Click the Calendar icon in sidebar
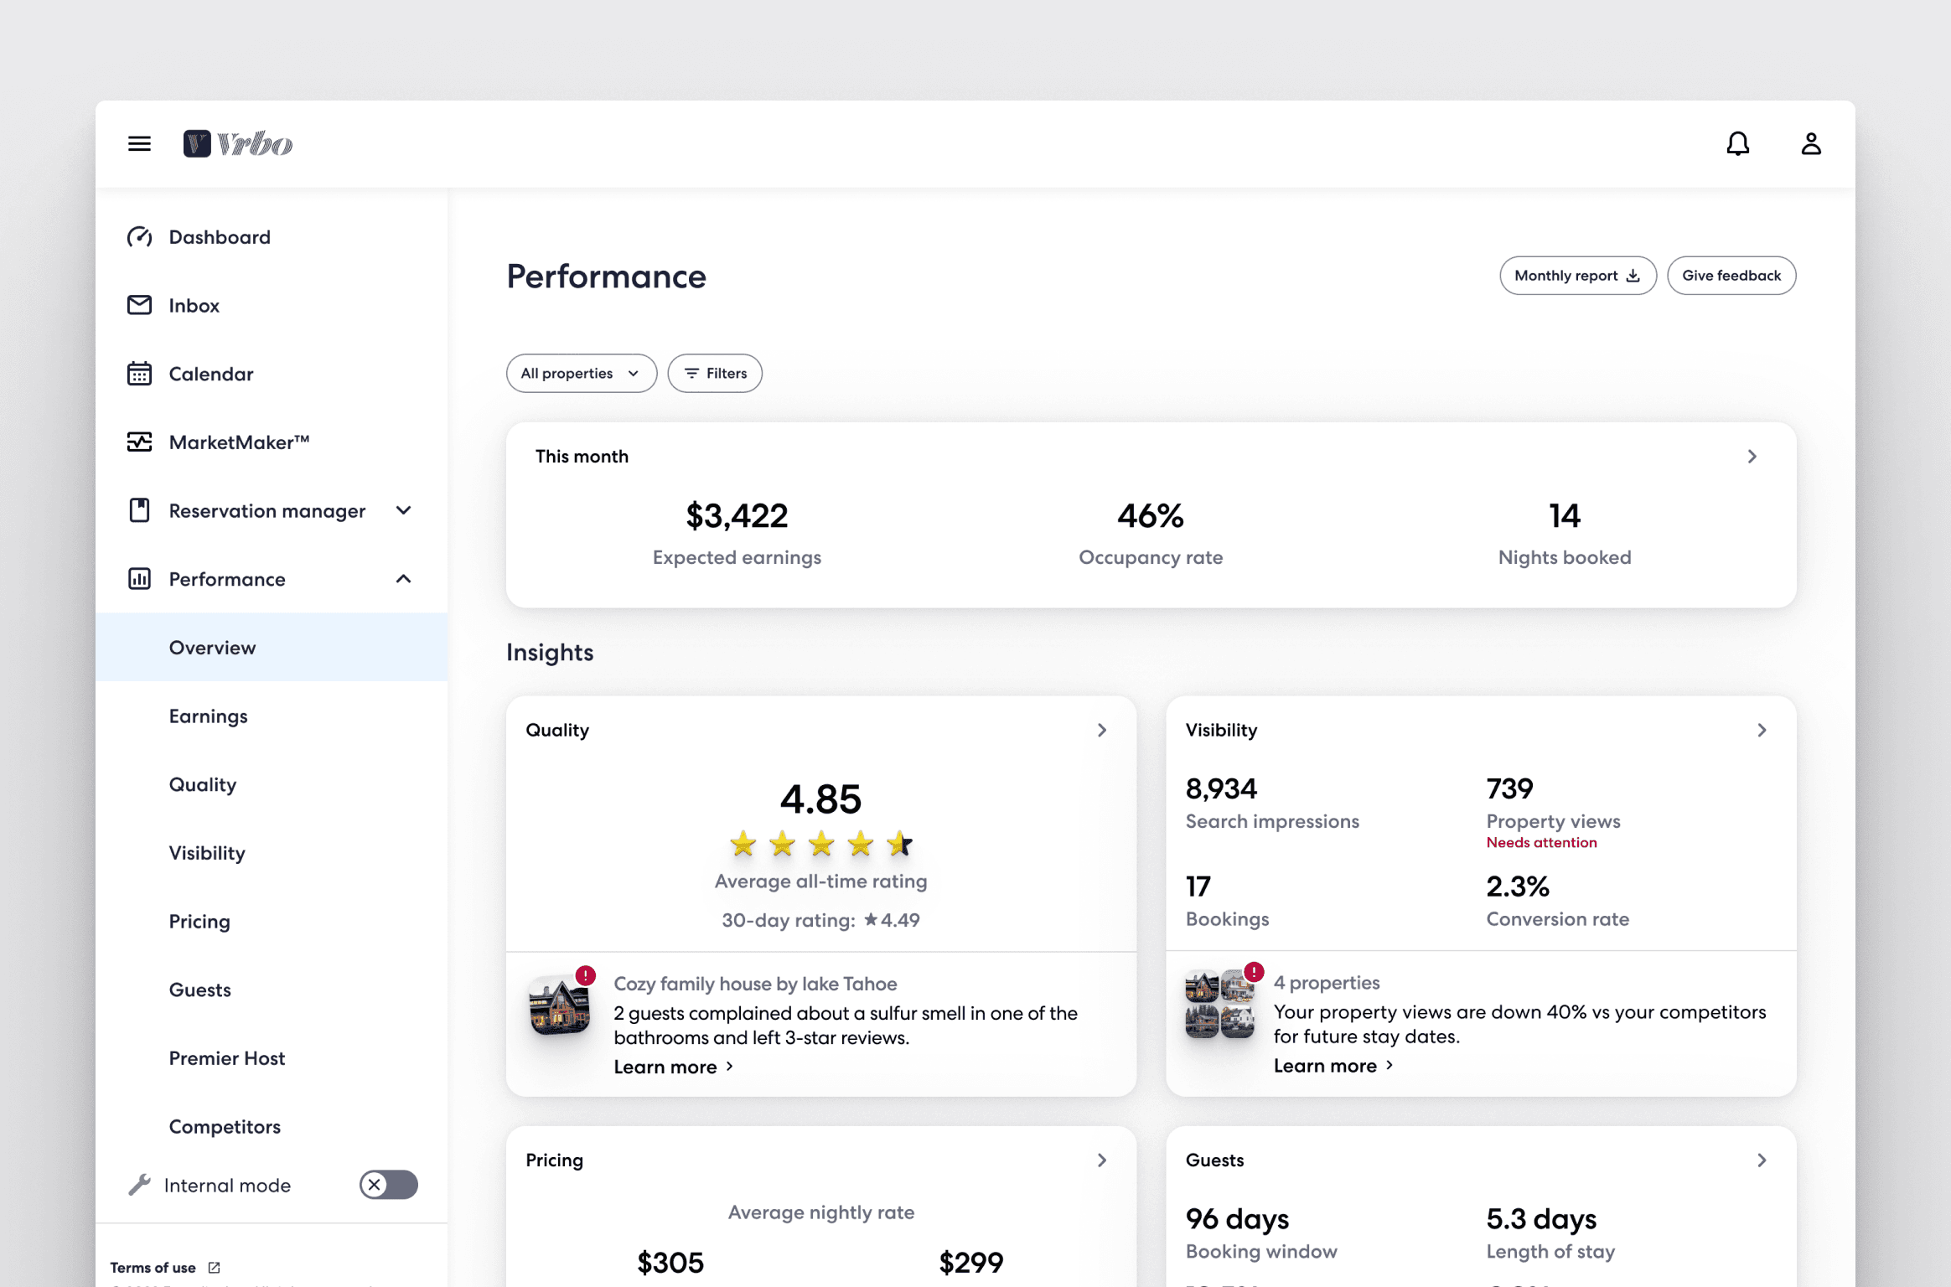 [x=139, y=374]
